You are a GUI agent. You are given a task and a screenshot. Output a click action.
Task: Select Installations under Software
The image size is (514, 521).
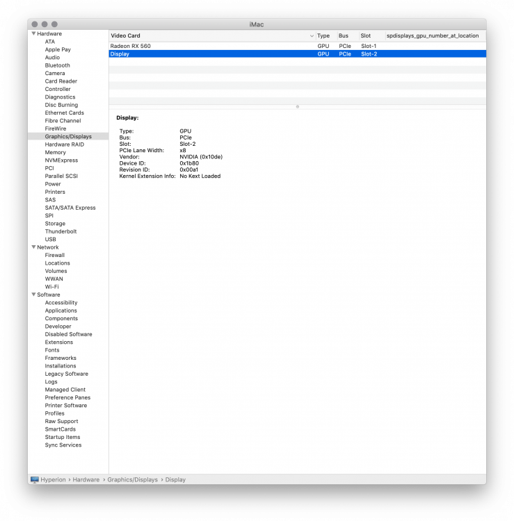61,366
